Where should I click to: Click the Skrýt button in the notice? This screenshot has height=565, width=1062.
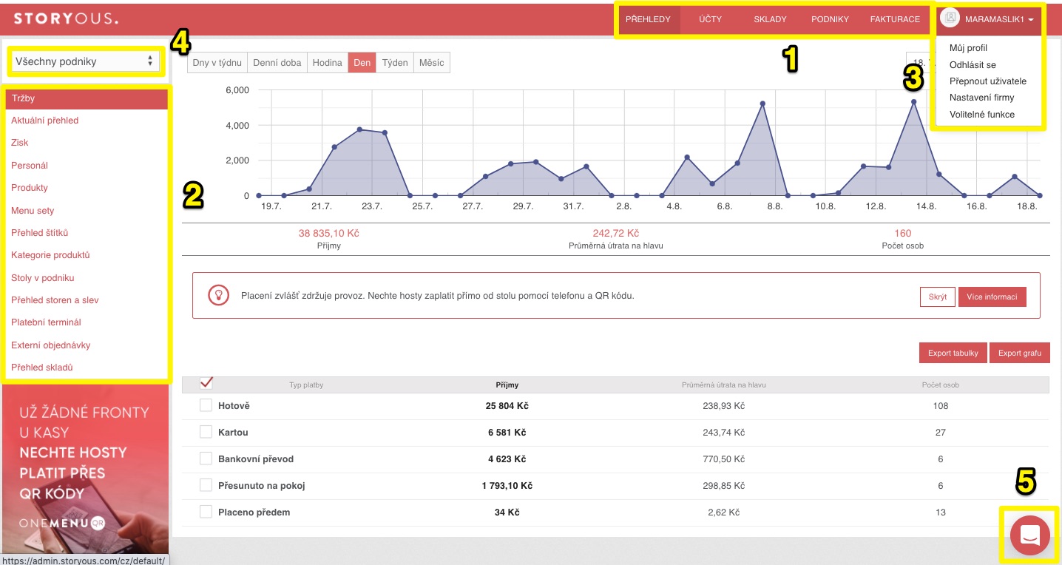[x=938, y=297]
